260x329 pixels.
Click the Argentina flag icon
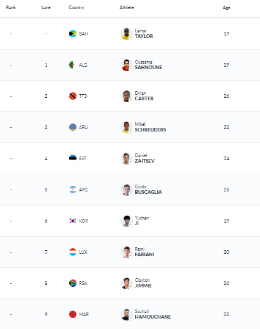[x=73, y=190]
